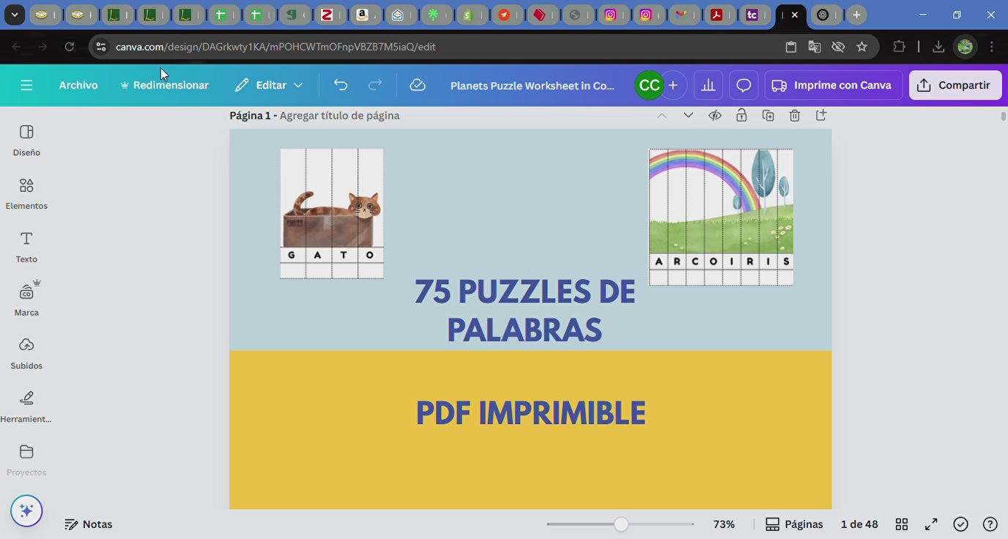Viewport: 1008px width, 539px height.
Task: Open the comments speech bubble icon
Action: (x=744, y=86)
